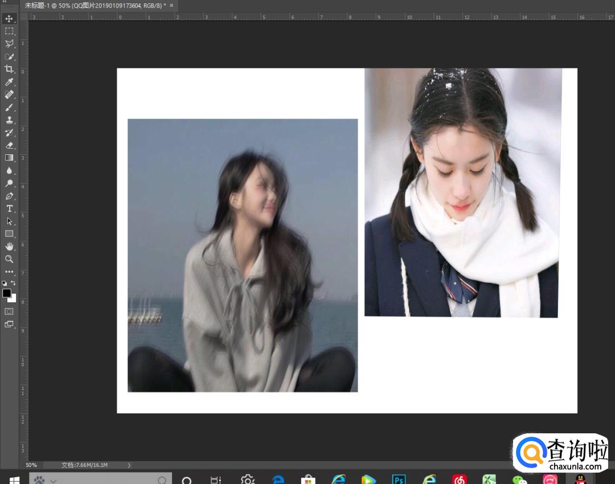
Task: Select the Move tool
Action: [x=9, y=19]
